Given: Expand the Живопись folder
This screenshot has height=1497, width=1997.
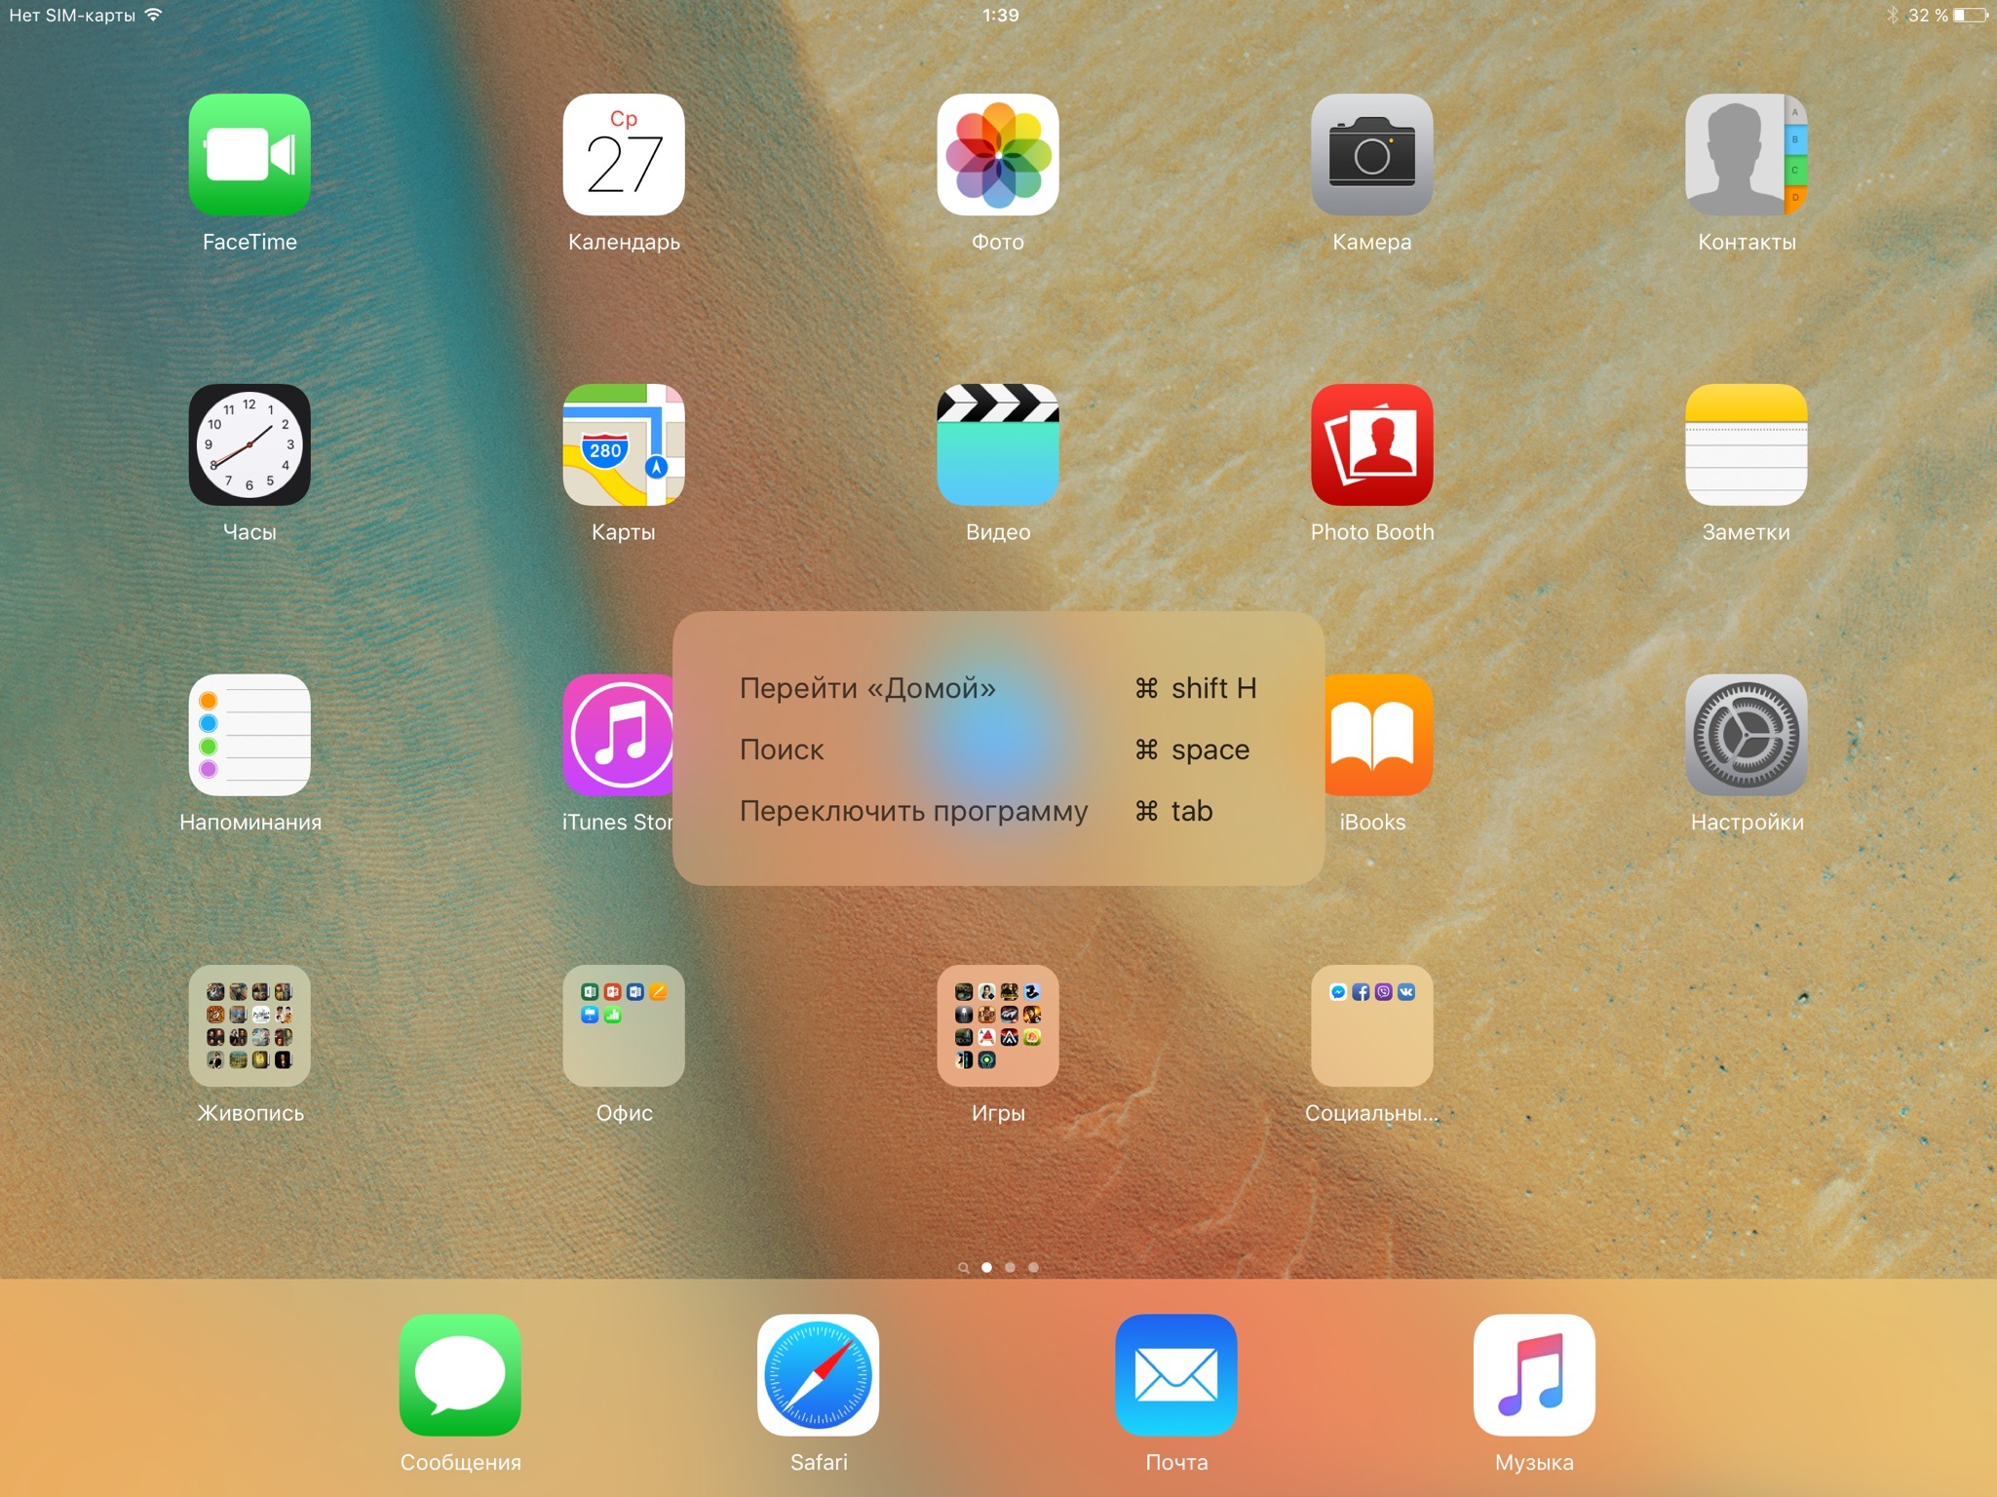Looking at the screenshot, I should pyautogui.click(x=250, y=1025).
